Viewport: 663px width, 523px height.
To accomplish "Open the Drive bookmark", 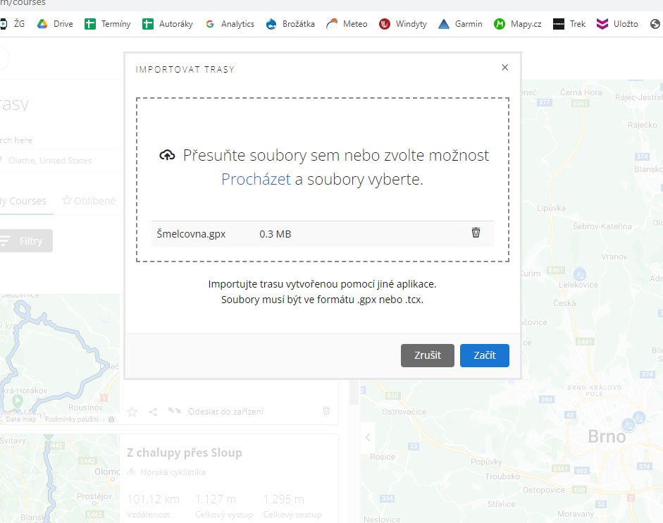I will coord(55,24).
